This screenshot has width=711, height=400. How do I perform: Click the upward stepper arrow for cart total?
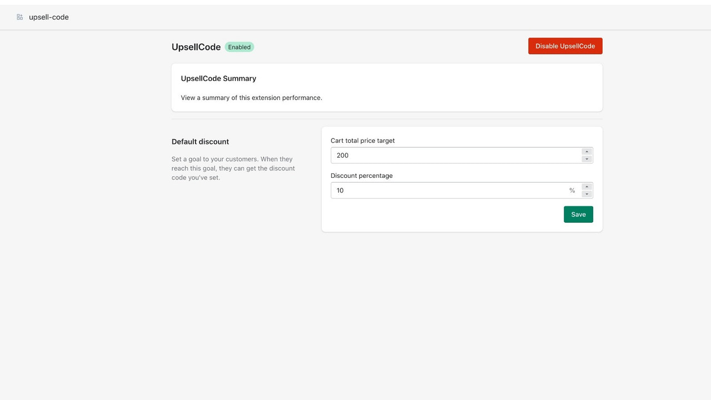click(587, 152)
